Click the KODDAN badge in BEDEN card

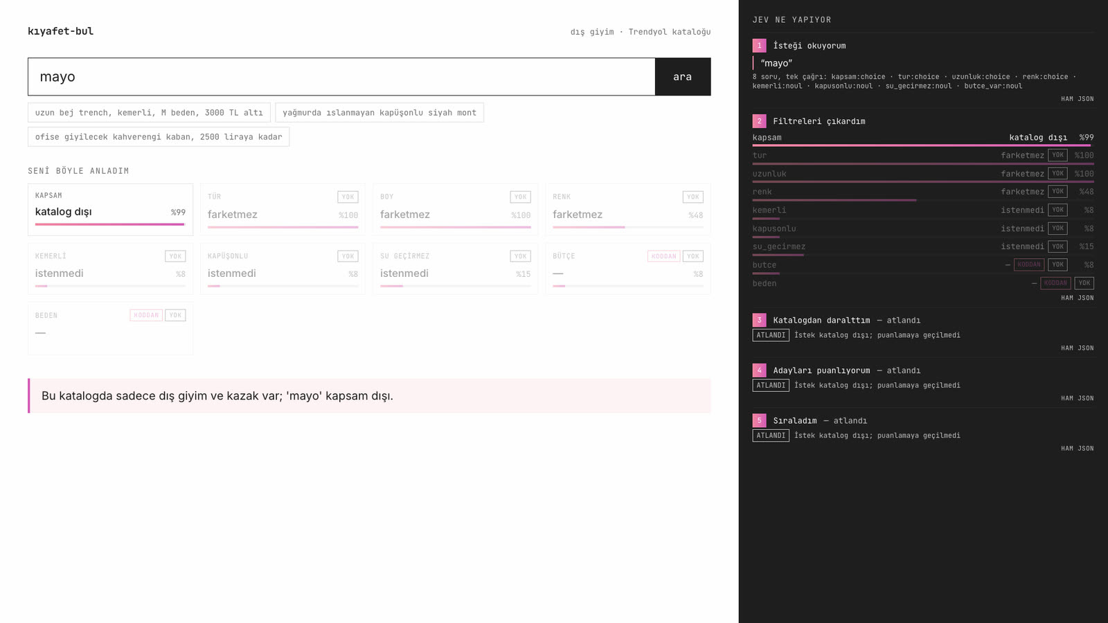pyautogui.click(x=146, y=315)
